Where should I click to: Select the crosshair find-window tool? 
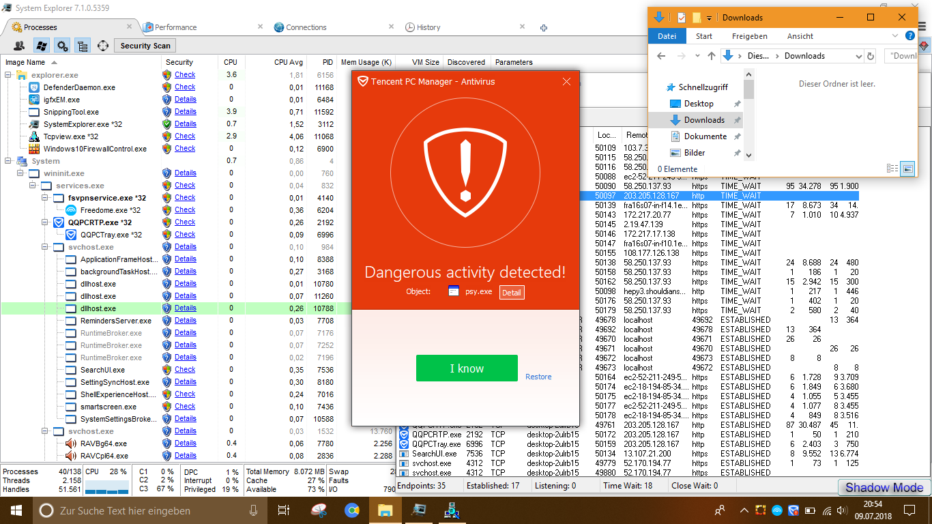(x=103, y=46)
